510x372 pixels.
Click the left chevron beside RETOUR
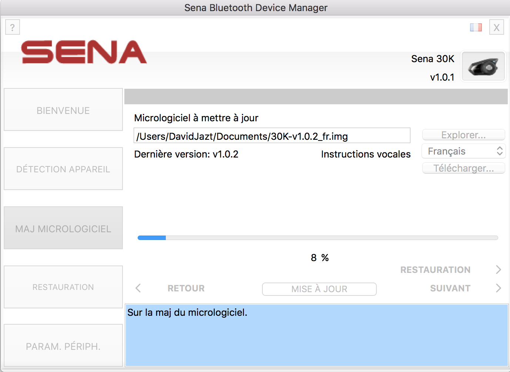pos(138,288)
